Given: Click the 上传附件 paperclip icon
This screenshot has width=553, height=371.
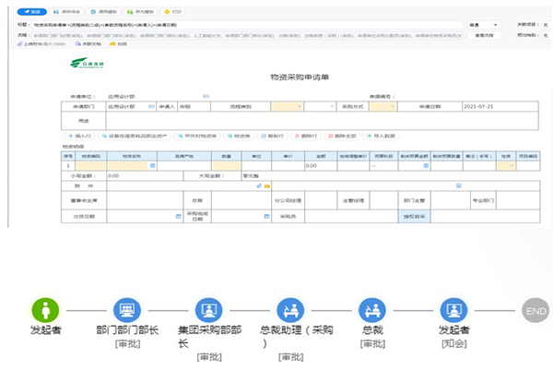Looking at the screenshot, I should point(20,44).
